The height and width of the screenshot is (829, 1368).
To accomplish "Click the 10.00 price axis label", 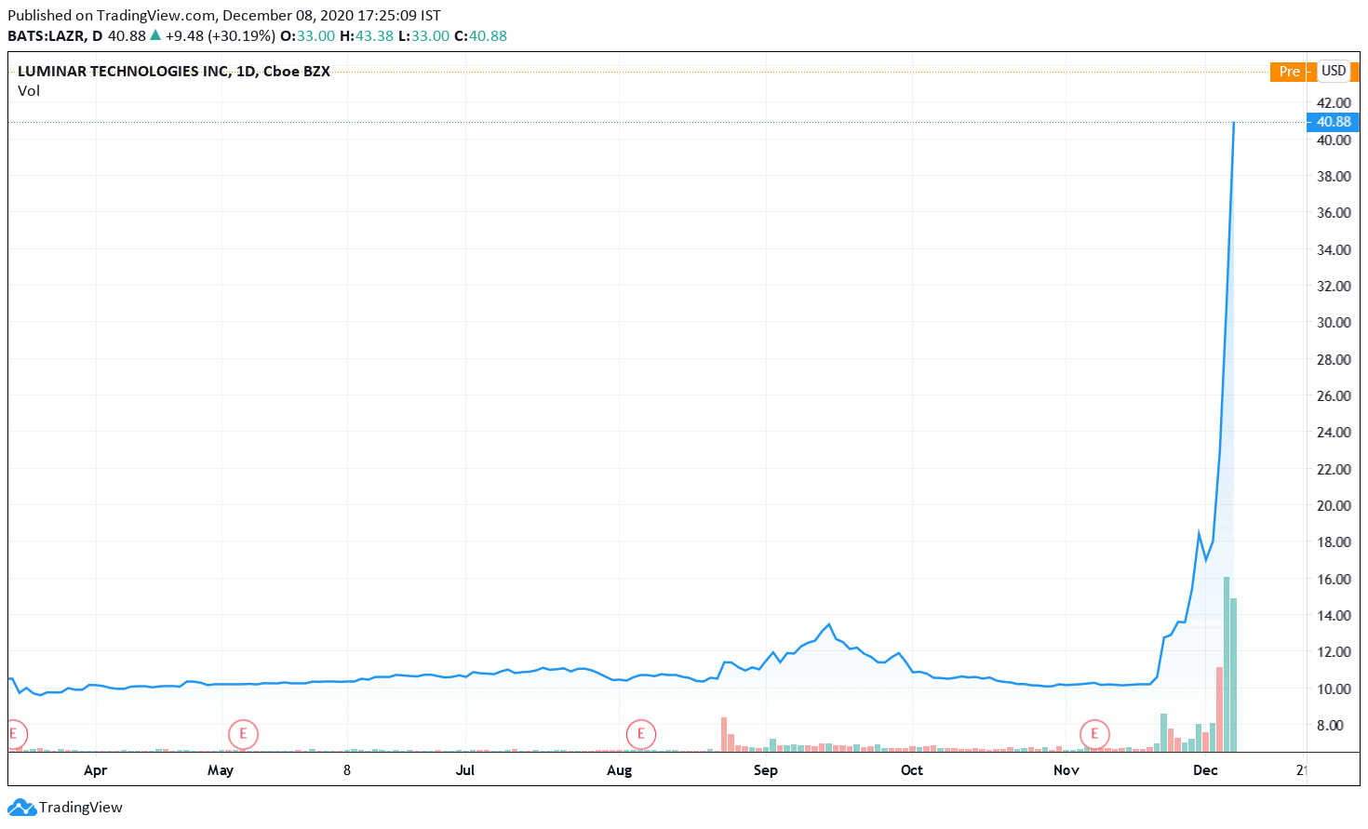I will [x=1334, y=689].
